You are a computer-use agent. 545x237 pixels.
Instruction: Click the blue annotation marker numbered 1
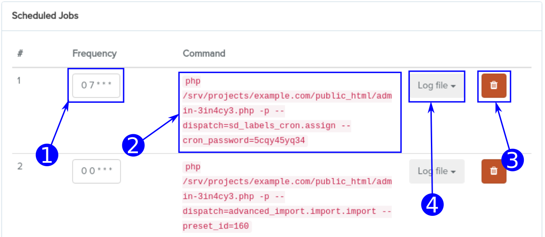[46, 155]
